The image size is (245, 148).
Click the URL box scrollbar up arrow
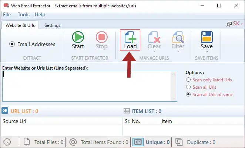174,74
